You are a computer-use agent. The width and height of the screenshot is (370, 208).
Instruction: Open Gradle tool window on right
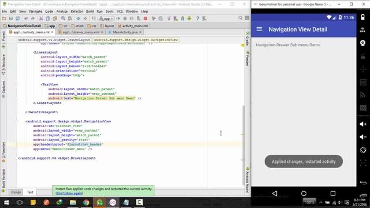pyautogui.click(x=247, y=39)
